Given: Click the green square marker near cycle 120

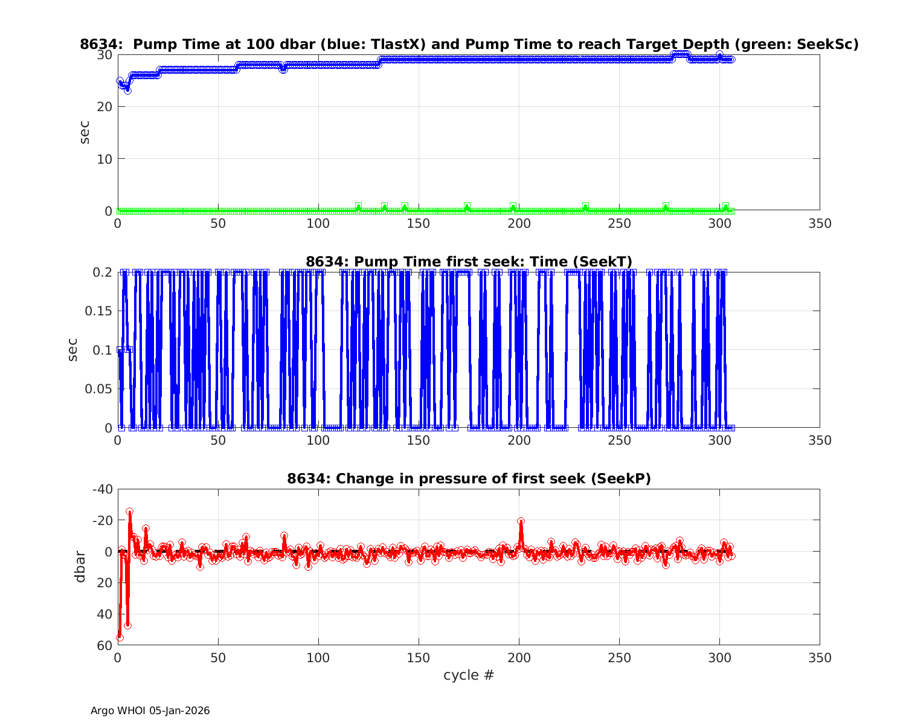Looking at the screenshot, I should (x=358, y=207).
